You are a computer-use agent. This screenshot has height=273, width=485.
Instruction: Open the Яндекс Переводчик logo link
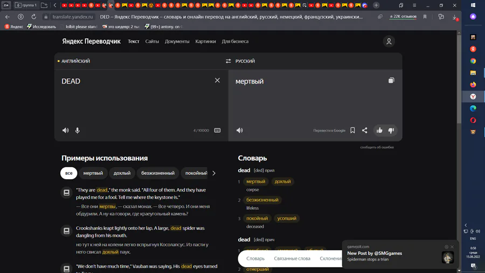tap(91, 41)
